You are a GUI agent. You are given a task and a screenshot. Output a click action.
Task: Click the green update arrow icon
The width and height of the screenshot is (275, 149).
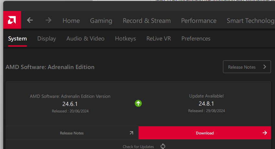point(138,103)
